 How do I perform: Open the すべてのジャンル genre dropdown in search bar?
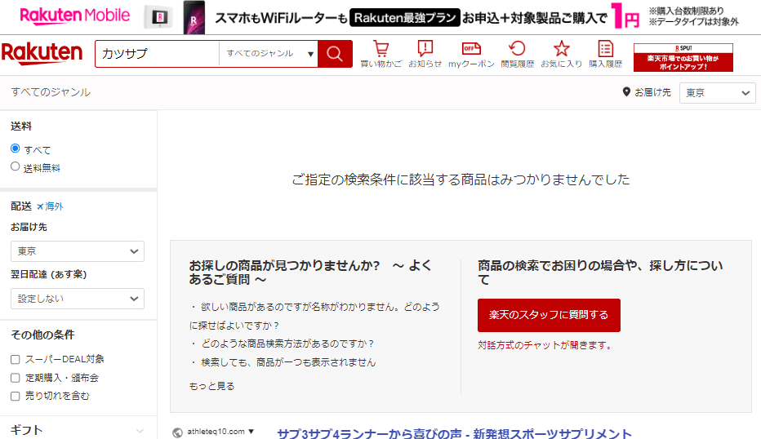pos(269,54)
